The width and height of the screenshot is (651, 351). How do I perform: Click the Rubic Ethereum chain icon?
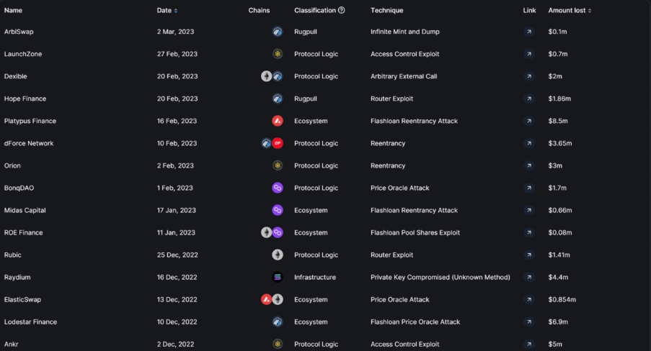point(278,255)
